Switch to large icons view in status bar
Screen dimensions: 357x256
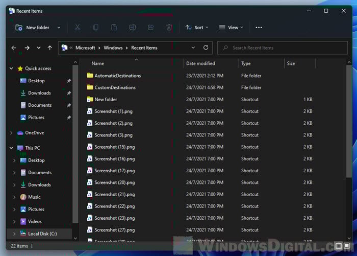click(x=347, y=246)
